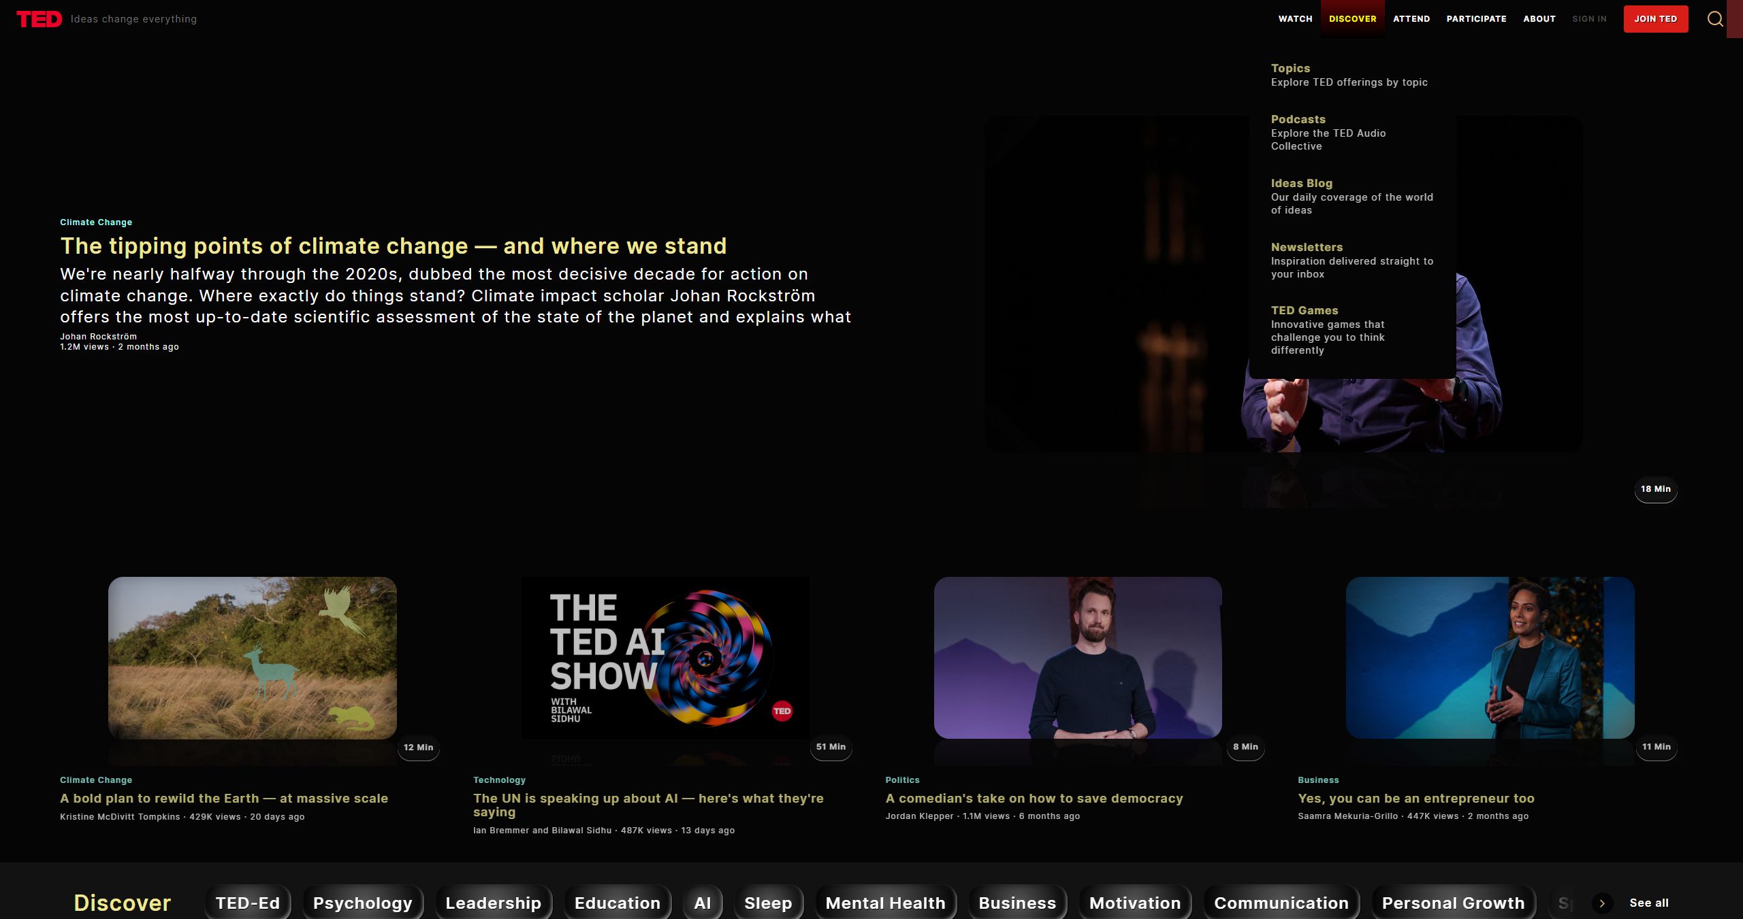Open the search magnifier icon
1743x919 pixels.
pyautogui.click(x=1715, y=19)
